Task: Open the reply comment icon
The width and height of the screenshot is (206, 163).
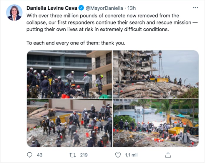Action: point(29,155)
